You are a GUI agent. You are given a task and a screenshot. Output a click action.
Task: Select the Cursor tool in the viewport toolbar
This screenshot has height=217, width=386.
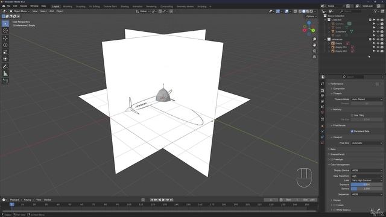click(x=5, y=31)
